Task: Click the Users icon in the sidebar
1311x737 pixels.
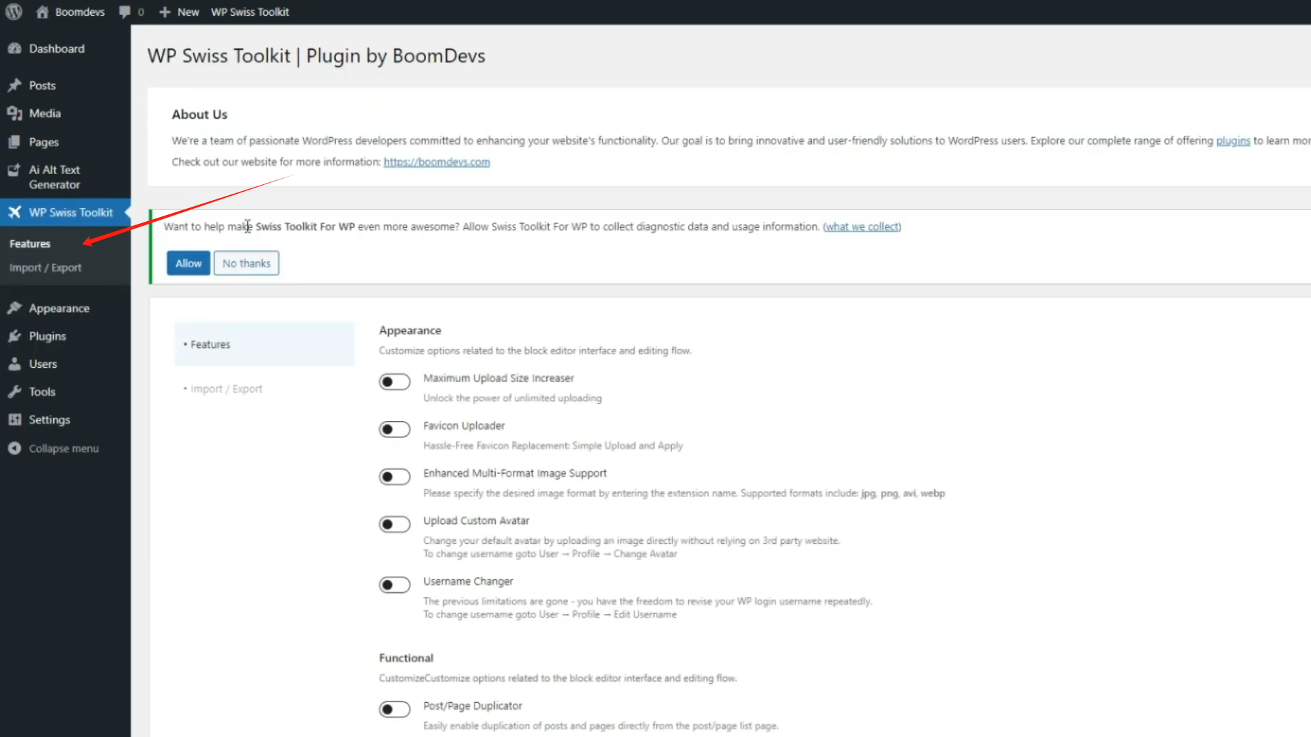Action: click(14, 364)
